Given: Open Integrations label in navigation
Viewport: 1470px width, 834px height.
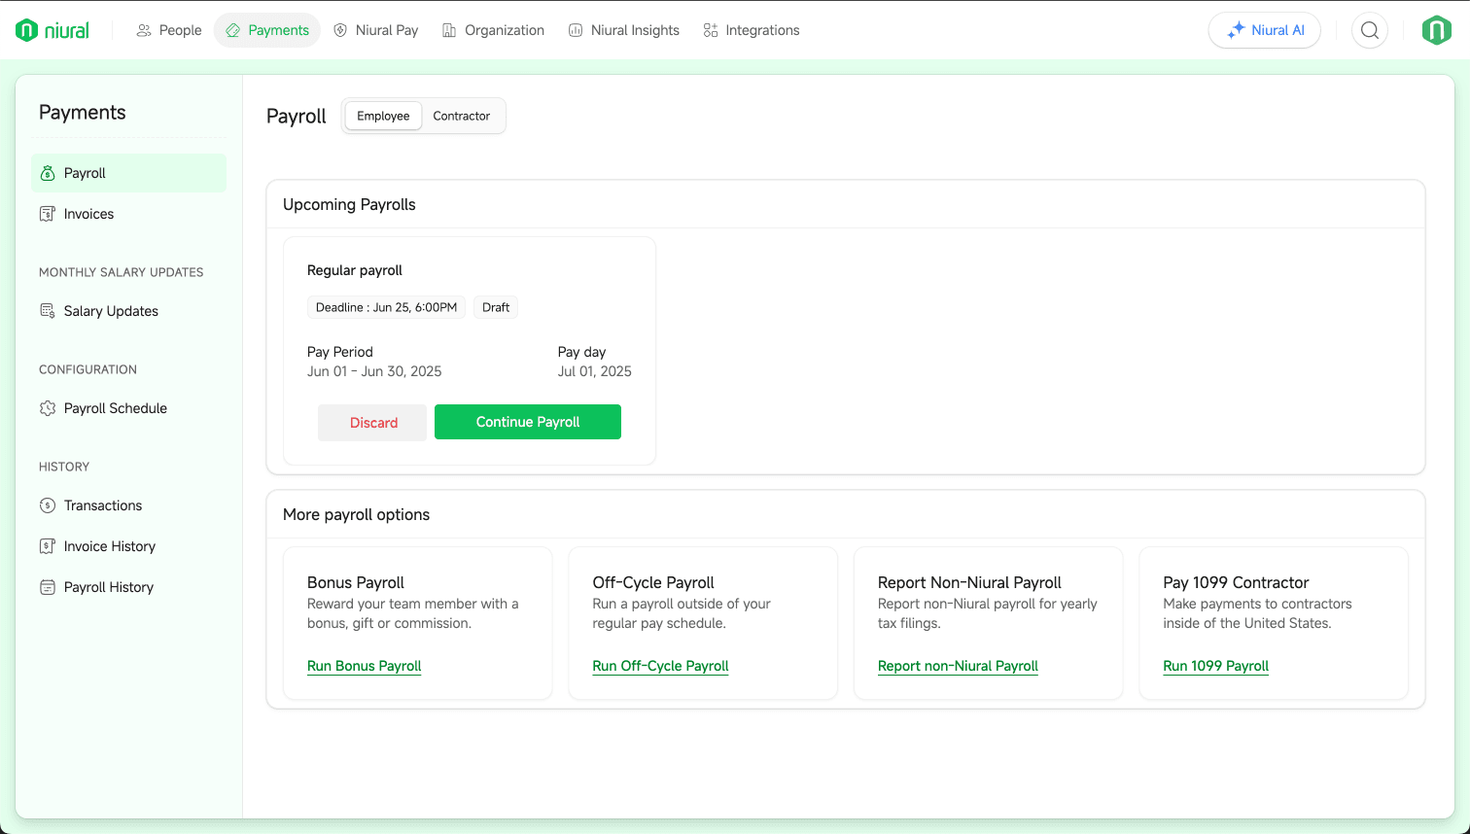Looking at the screenshot, I should pos(762,30).
